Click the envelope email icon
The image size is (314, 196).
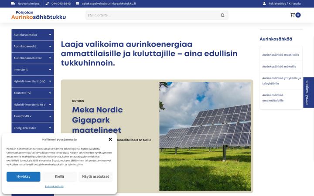78,3
